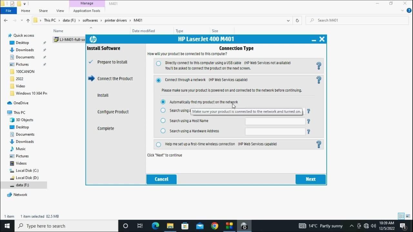Image resolution: width=413 pixels, height=232 pixels.
Task: Go back in File Explorer
Action: point(5,20)
